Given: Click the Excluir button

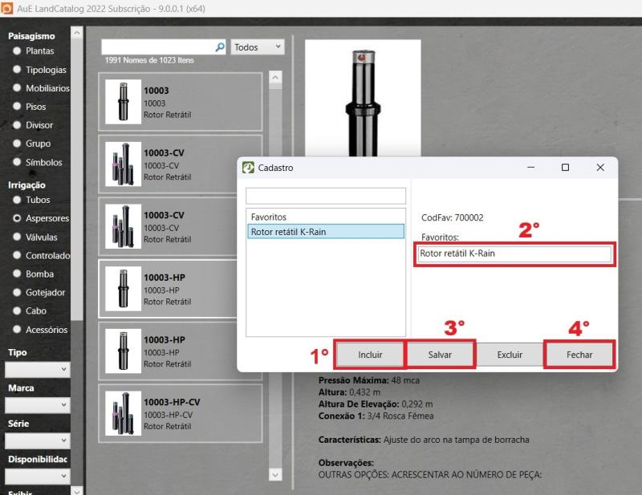Looking at the screenshot, I should point(510,355).
